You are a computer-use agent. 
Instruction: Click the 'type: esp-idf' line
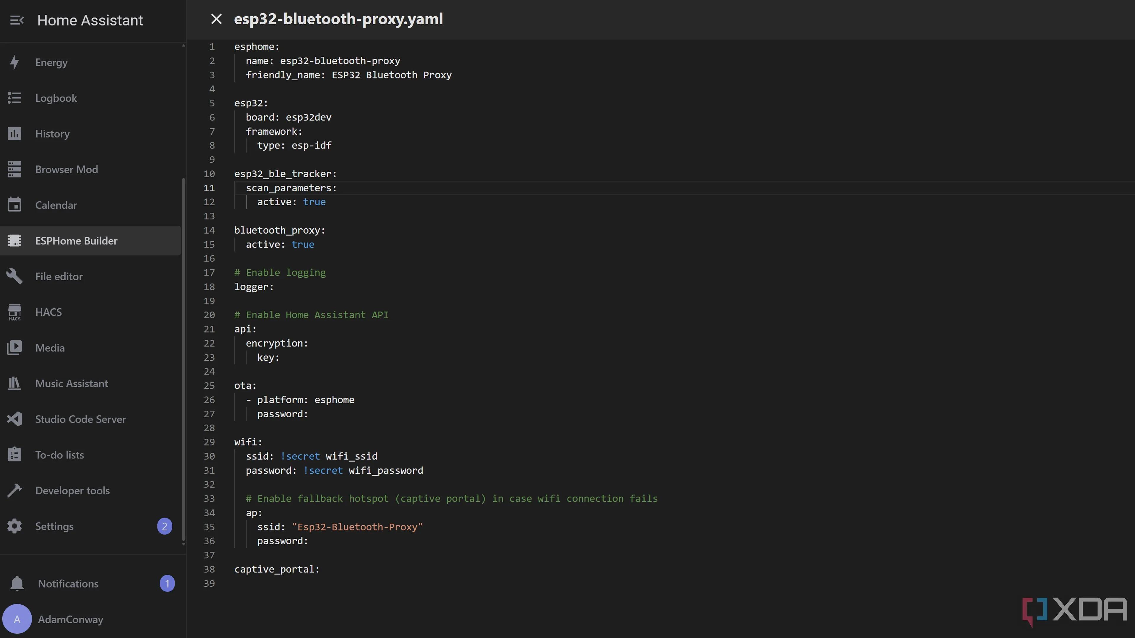(294, 145)
